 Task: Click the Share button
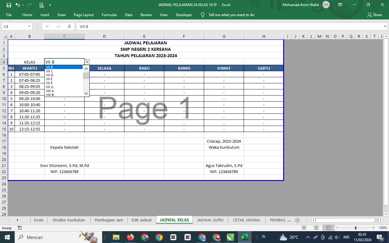pyautogui.click(x=374, y=15)
